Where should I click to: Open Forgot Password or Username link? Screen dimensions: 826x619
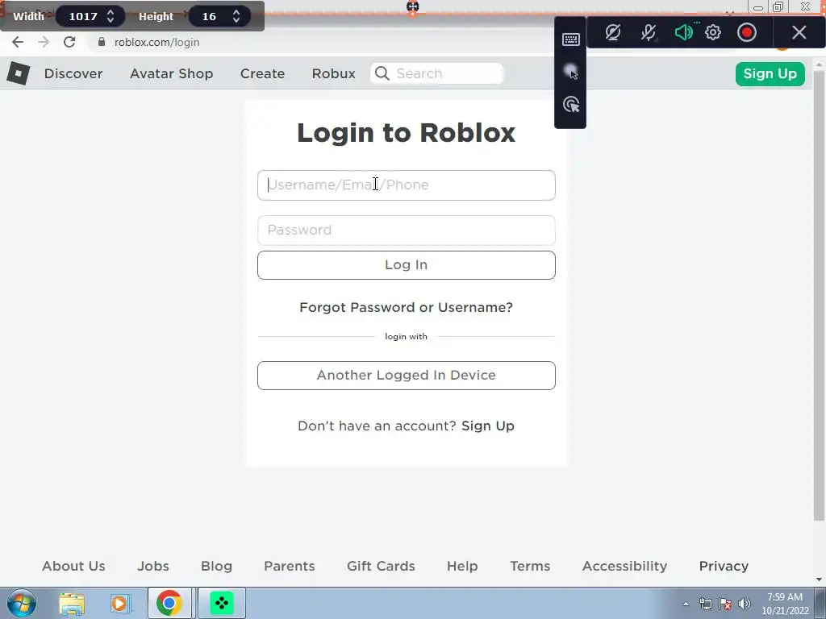click(x=407, y=307)
